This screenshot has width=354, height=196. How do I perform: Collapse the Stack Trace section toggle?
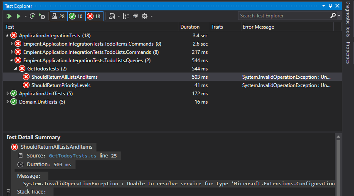click(8, 192)
